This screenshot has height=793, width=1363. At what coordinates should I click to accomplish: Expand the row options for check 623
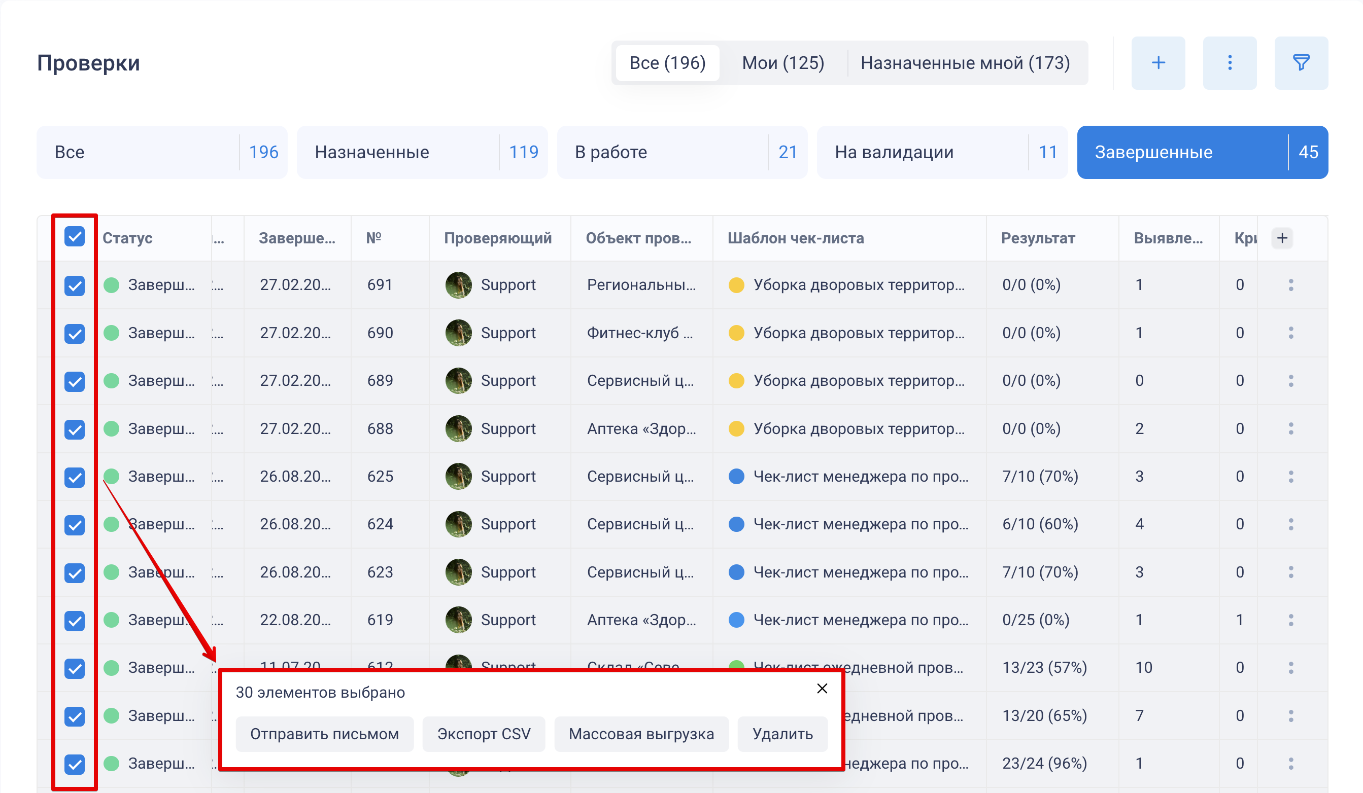pyautogui.click(x=1290, y=572)
